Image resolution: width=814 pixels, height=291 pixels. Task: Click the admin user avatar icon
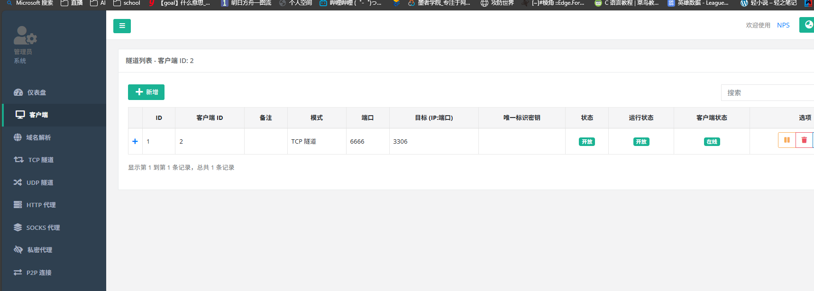(25, 35)
